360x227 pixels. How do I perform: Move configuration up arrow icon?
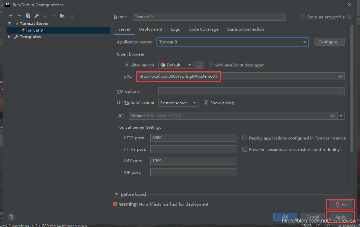click(45, 16)
